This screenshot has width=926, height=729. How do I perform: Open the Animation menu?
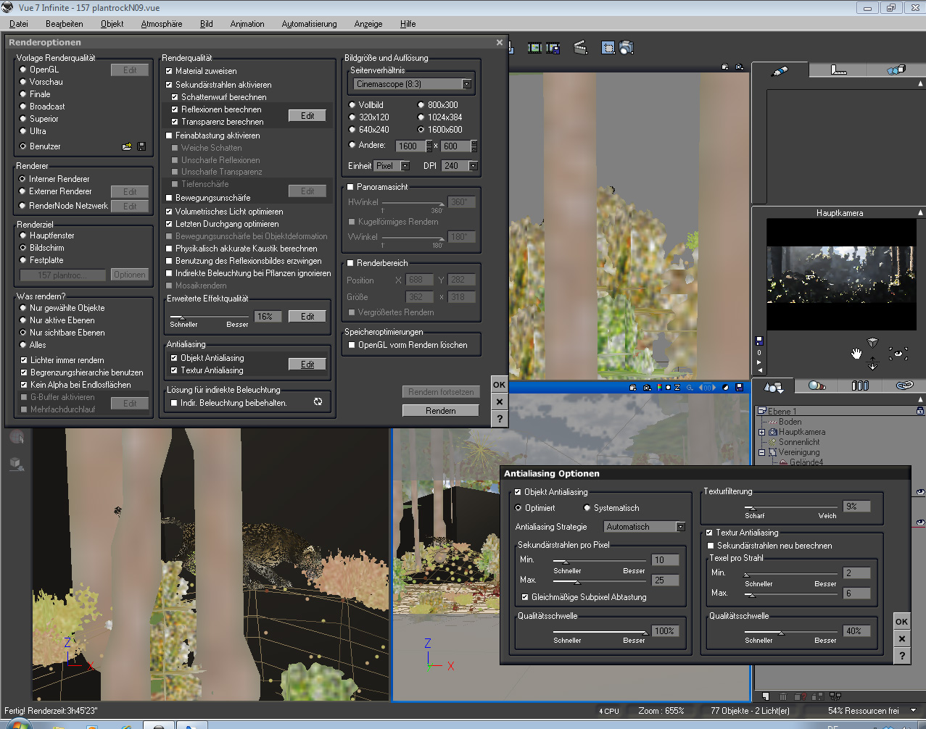247,24
